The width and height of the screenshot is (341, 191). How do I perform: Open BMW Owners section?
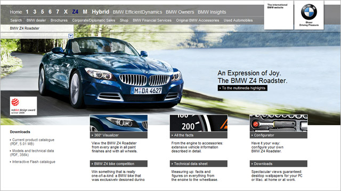pos(180,12)
